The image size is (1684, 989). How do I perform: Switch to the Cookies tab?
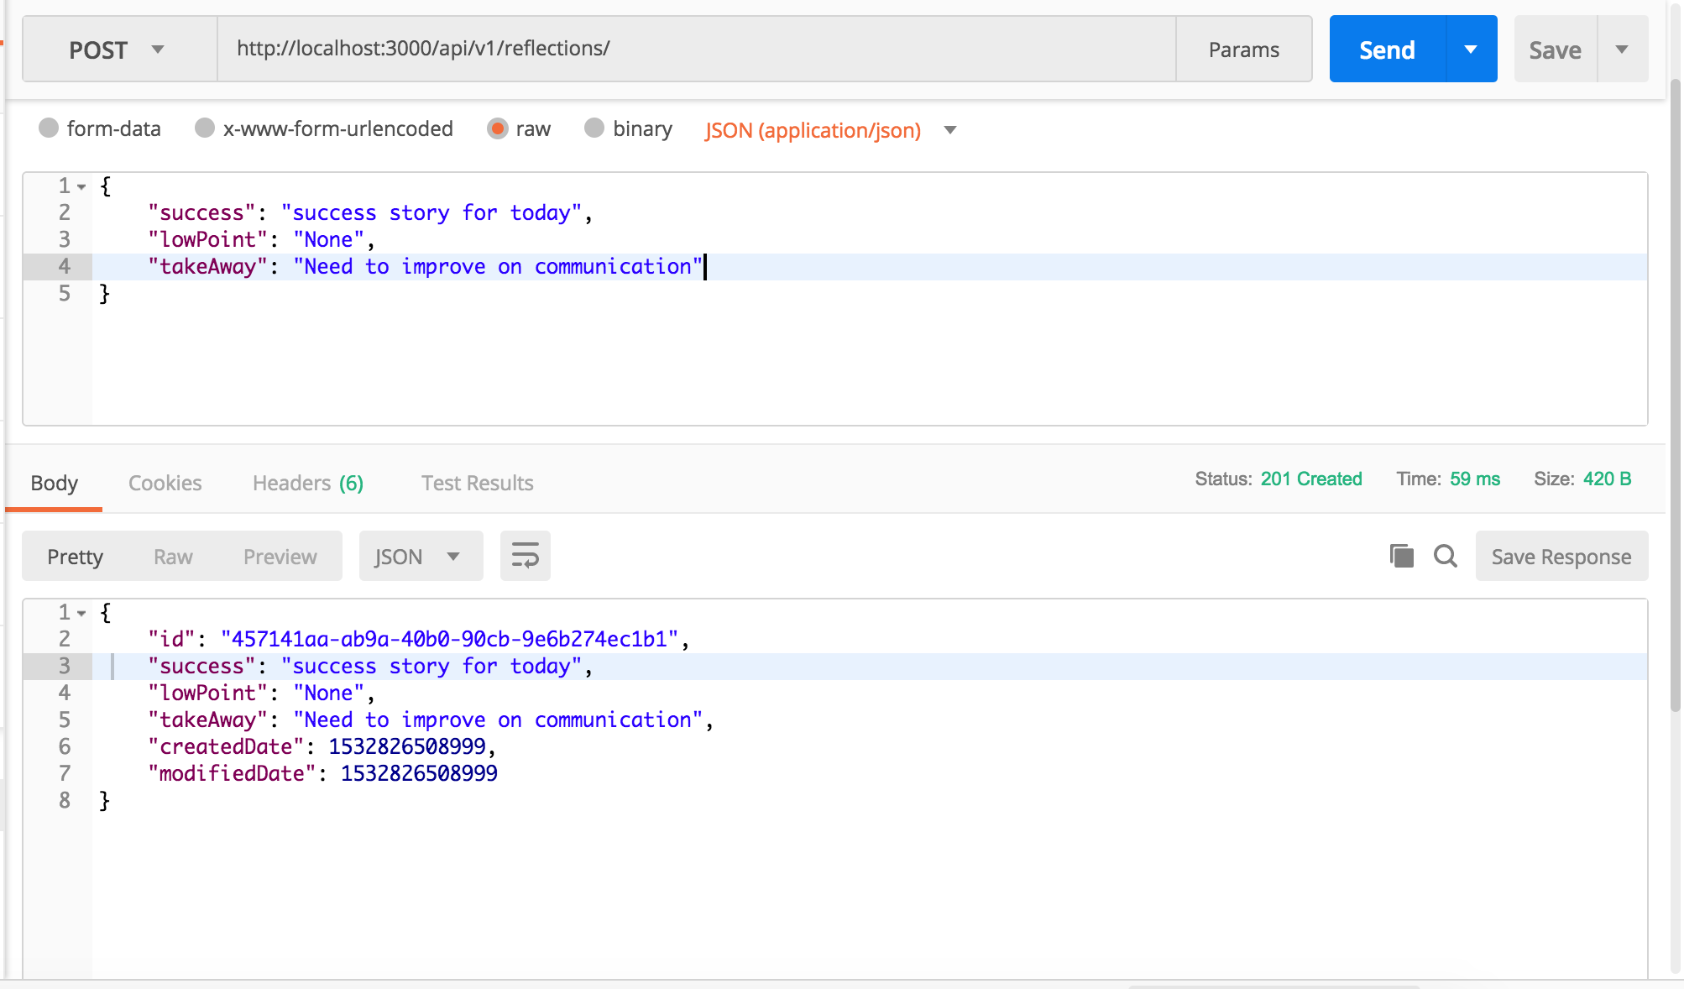click(x=165, y=483)
